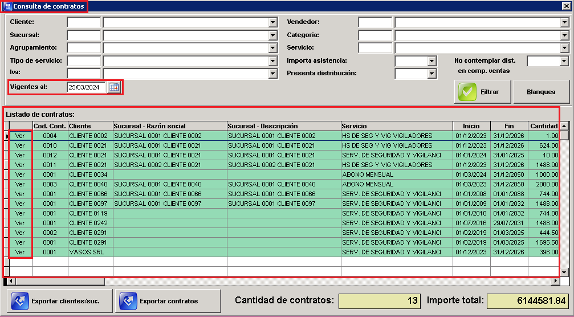
Task: Expand the Tipo de servicio dropdown
Action: click(272, 61)
